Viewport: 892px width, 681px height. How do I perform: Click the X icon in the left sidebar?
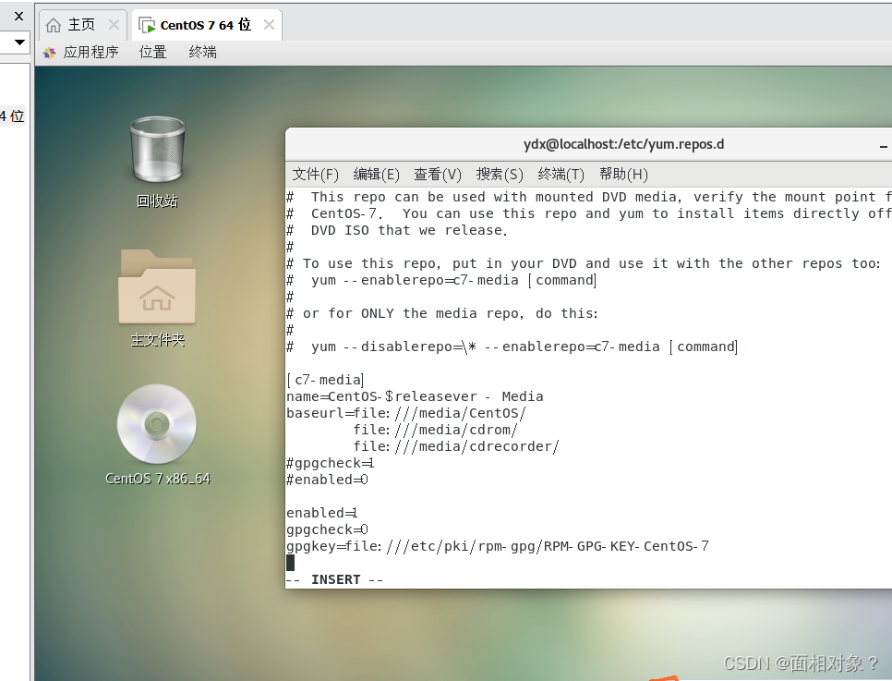pyautogui.click(x=18, y=16)
